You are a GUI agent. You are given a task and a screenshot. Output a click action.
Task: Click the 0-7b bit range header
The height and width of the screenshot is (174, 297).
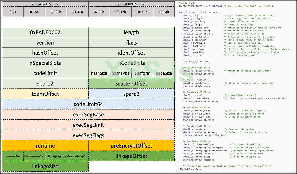(13, 12)
